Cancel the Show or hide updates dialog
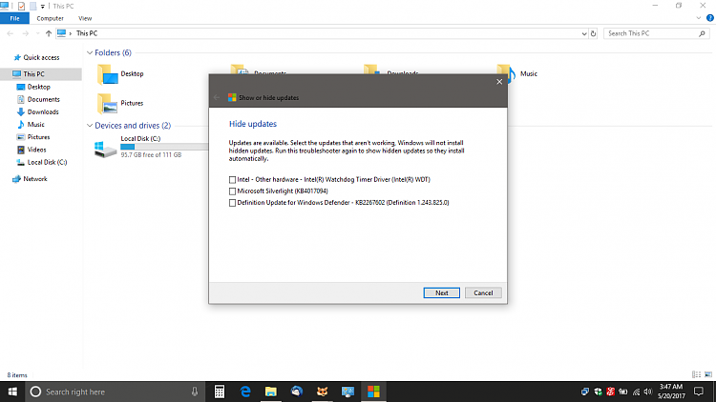This screenshot has width=716, height=402. coord(483,293)
